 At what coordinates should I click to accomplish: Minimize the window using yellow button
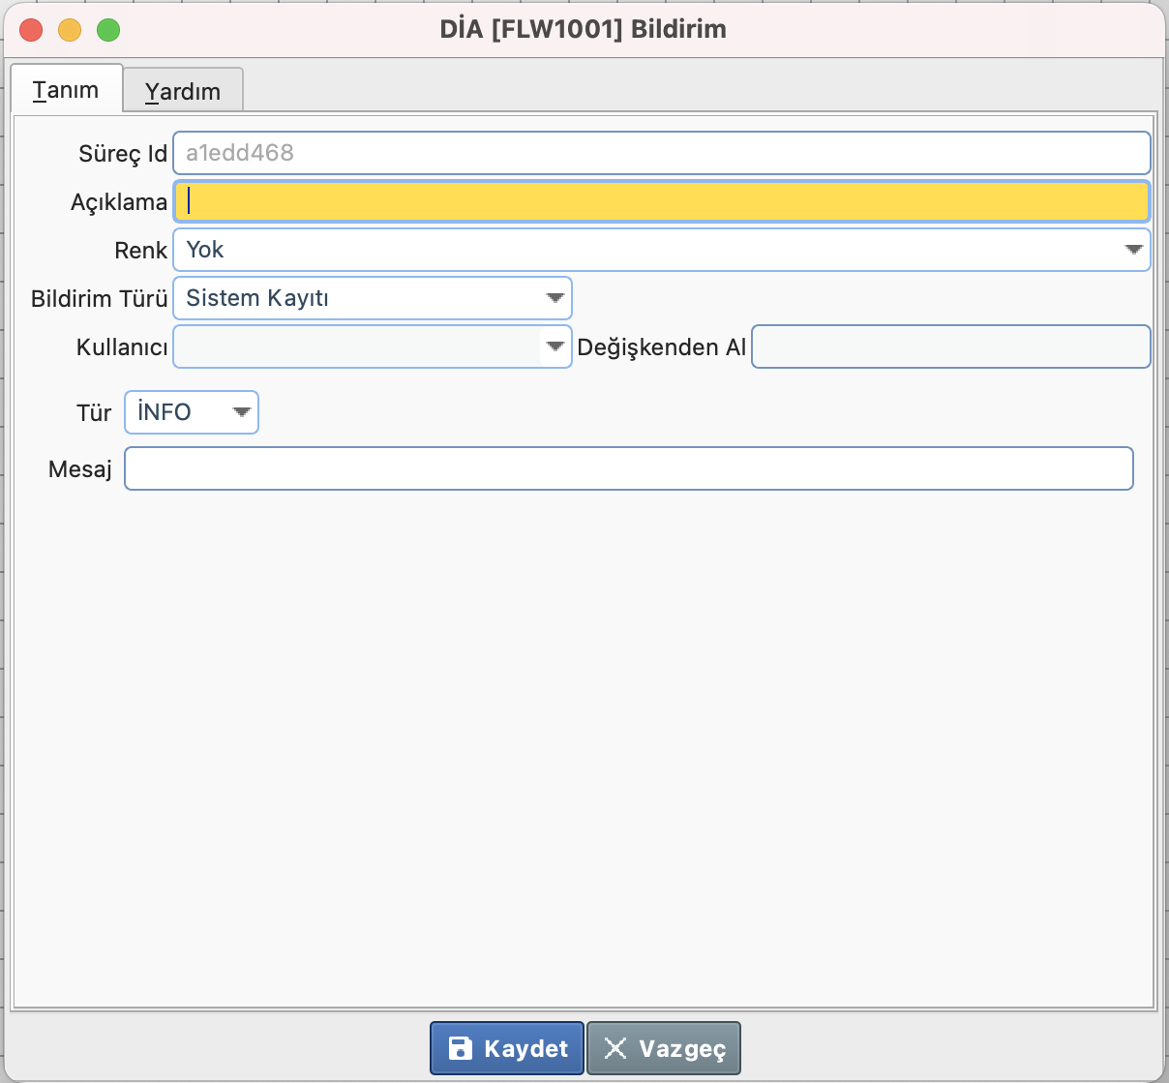[70, 30]
